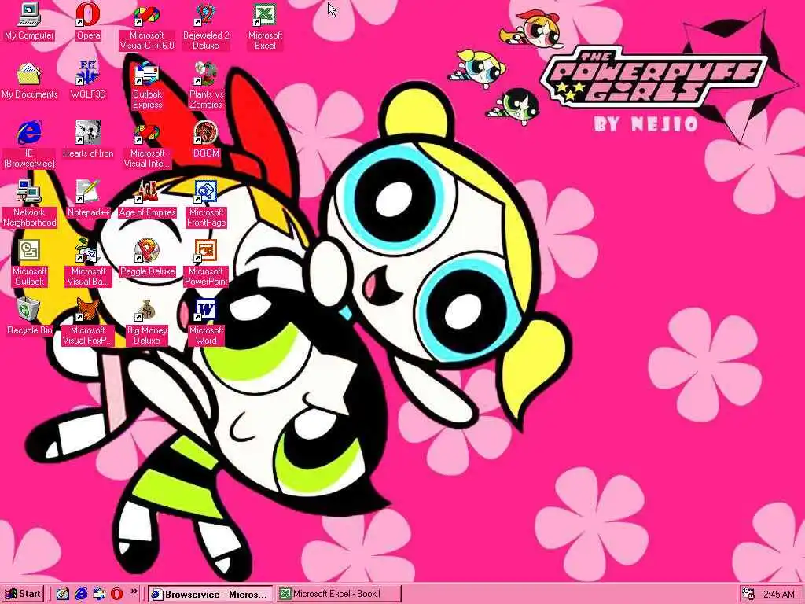Click the first quick launch notepad icon
This screenshot has height=604, width=805.
tap(63, 594)
